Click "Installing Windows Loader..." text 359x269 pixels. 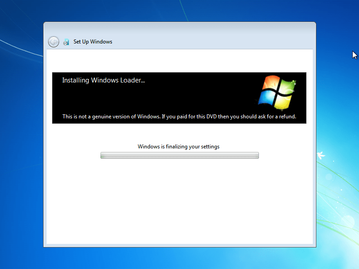coord(104,80)
